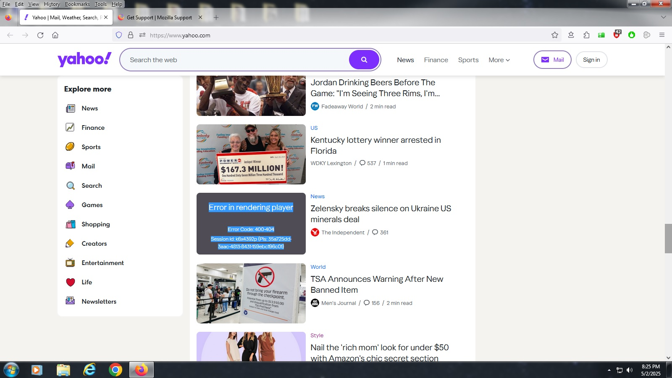Open Zelensky breaks silence headline
Screen dimensions: 672x378
coord(381,214)
